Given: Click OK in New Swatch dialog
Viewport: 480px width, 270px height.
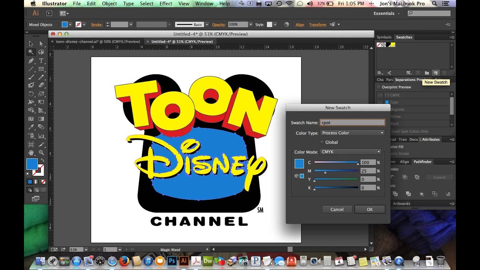Looking at the screenshot, I should [370, 209].
